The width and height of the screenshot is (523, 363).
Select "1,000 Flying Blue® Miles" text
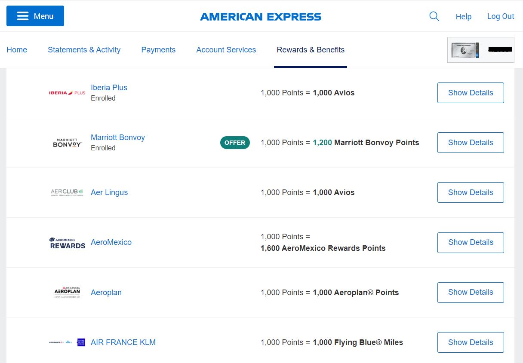[x=358, y=342]
